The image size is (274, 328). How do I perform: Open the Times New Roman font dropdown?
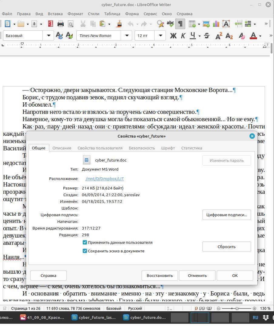[126, 36]
